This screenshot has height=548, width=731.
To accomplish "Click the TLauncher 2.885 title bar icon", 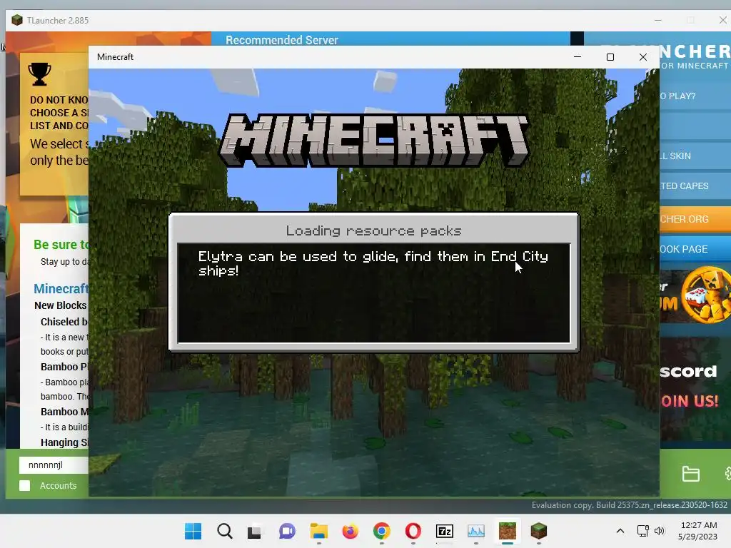I will [17, 20].
